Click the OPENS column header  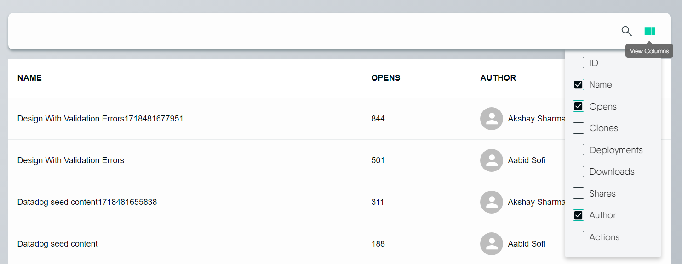[x=386, y=78]
